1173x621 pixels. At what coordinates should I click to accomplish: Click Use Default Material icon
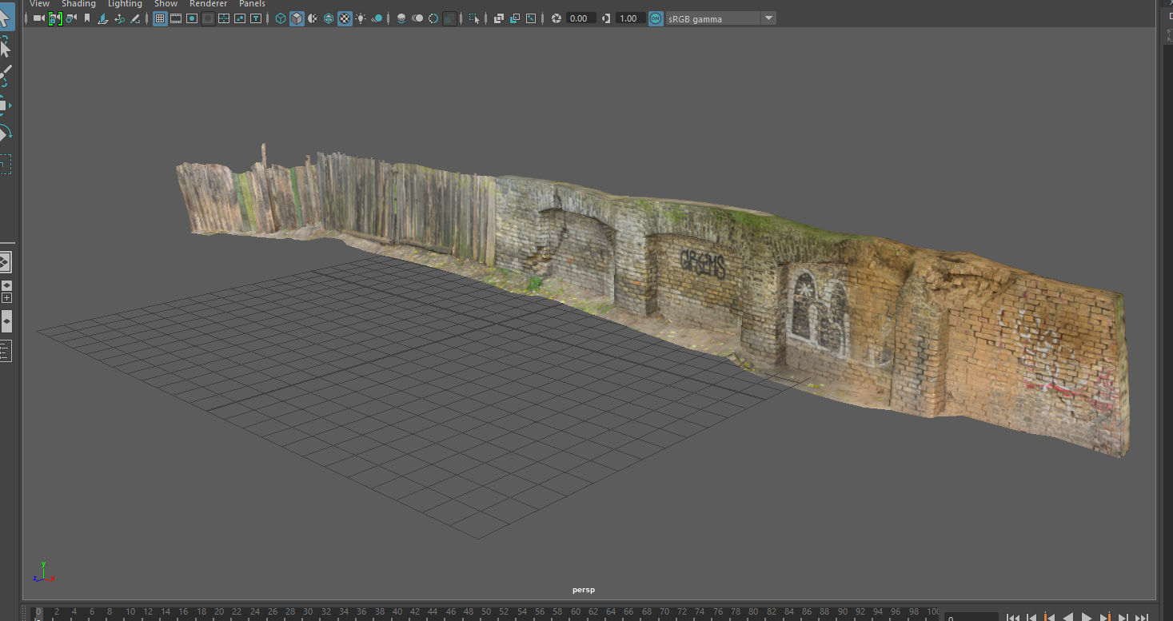313,18
